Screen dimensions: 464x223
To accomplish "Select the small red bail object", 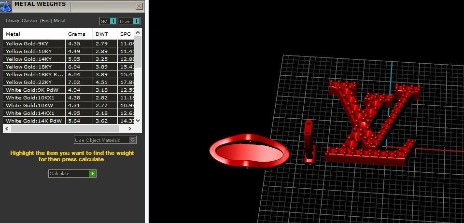I will (x=309, y=142).
